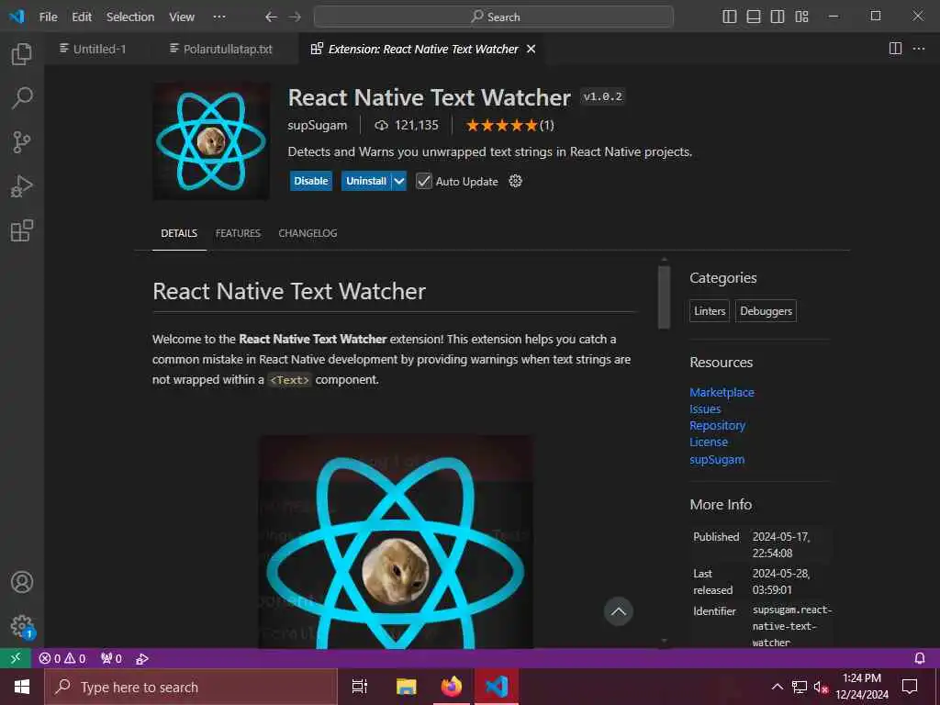Open the Explorer view in activity bar
This screenshot has height=705, width=940.
(22, 54)
